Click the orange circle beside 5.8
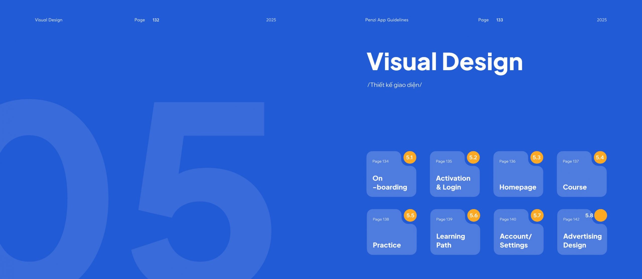 (601, 215)
